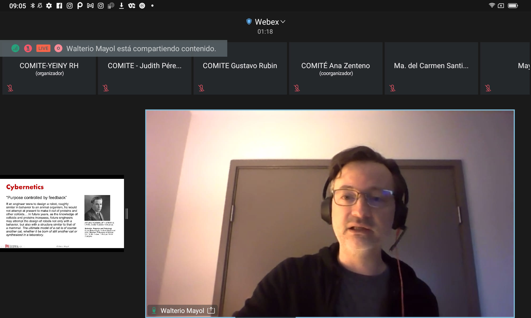Tap the Gmail notification icon in status bar
Viewport: 531px width, 318px height.
(90, 6)
